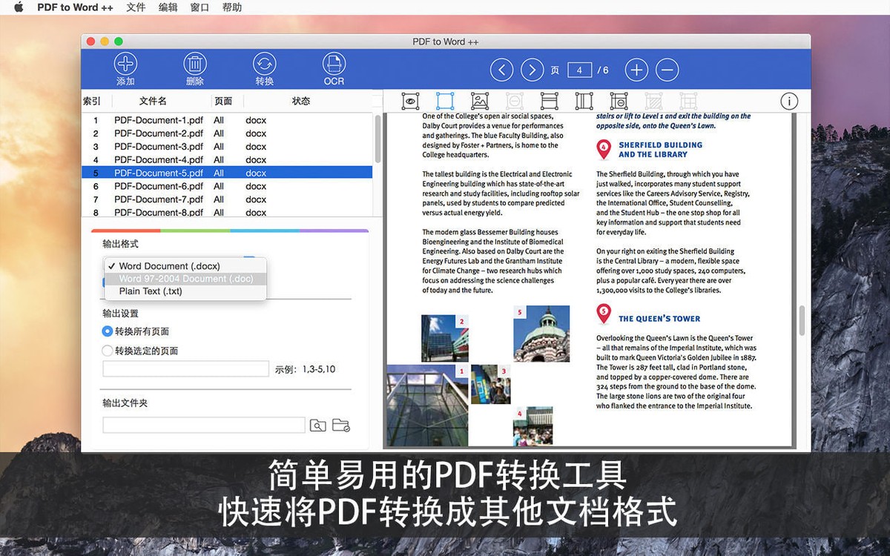
Task: Open the 文件 menu
Action: click(136, 7)
